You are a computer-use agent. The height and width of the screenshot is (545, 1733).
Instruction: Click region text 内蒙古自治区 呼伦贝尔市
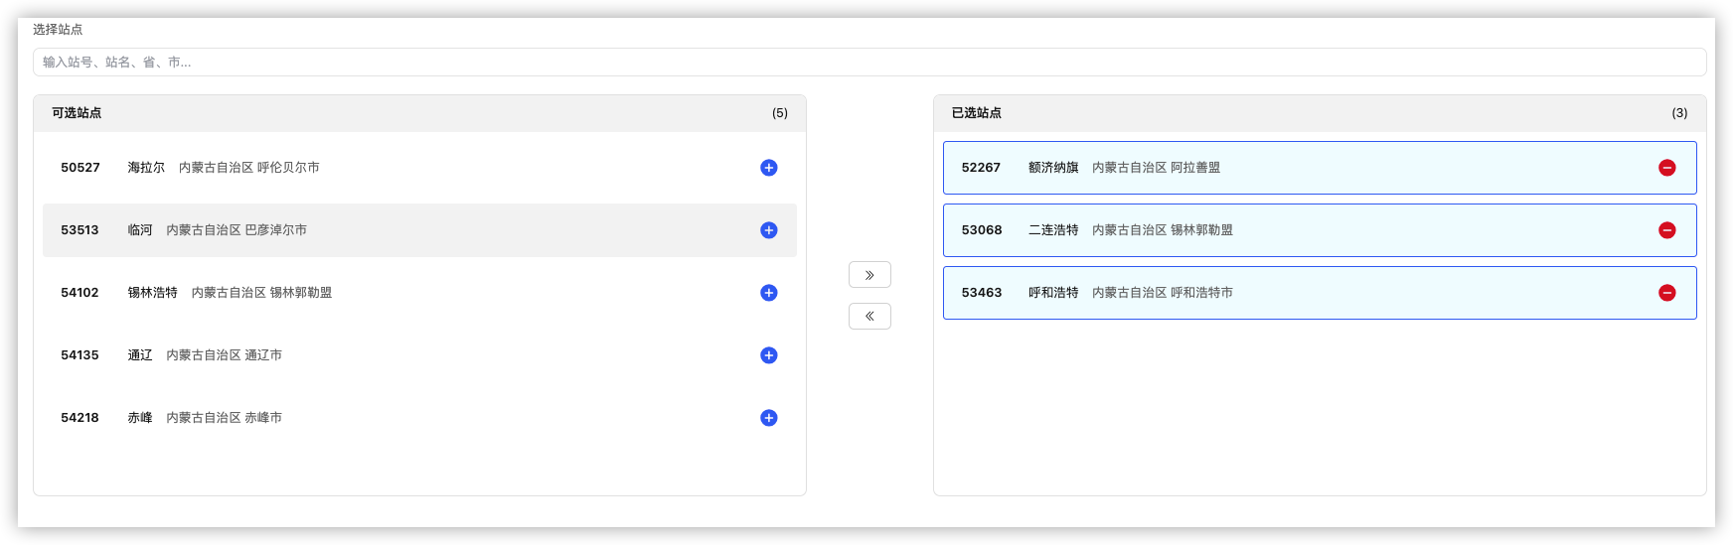pyautogui.click(x=249, y=168)
